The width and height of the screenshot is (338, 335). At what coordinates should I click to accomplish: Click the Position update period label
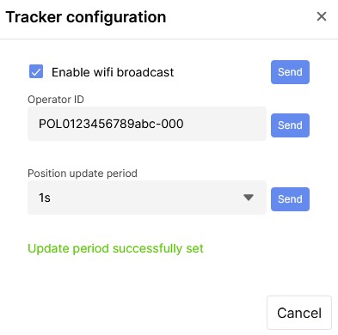coord(83,174)
